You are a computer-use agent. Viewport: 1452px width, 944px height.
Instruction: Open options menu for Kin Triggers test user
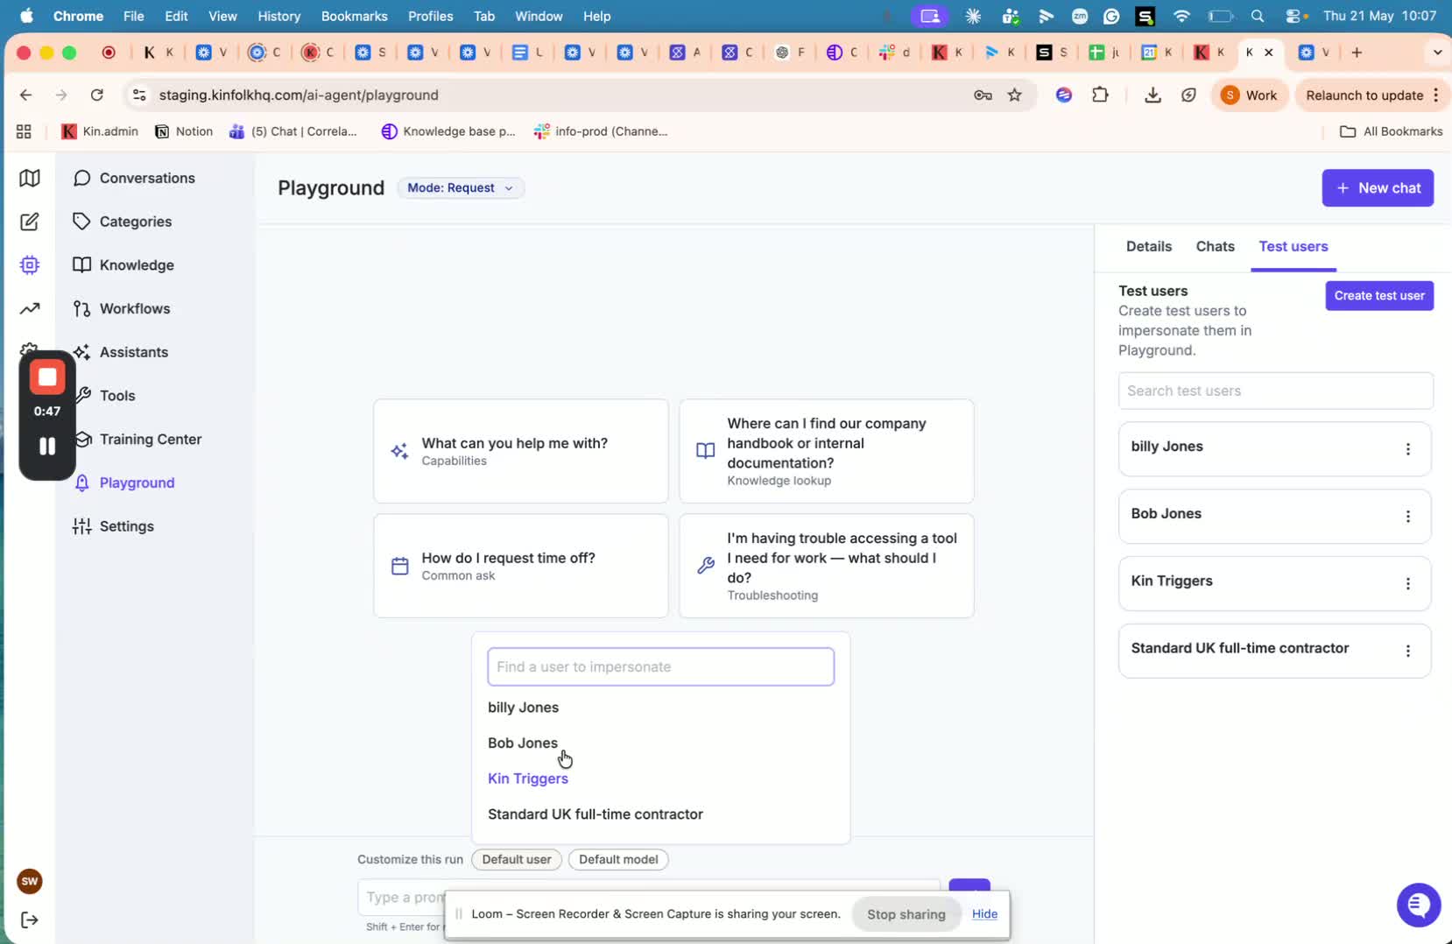pyautogui.click(x=1408, y=584)
